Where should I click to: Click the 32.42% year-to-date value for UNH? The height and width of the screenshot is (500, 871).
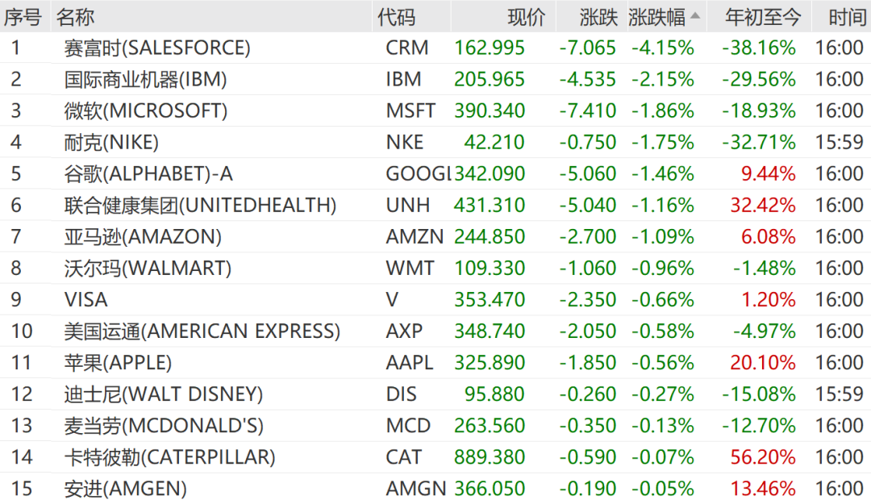pos(763,206)
